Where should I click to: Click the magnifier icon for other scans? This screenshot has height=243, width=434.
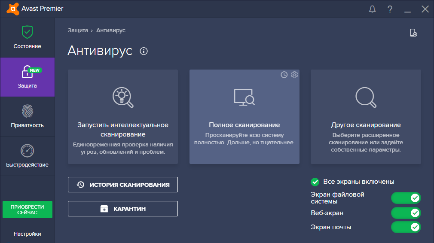pyautogui.click(x=366, y=97)
